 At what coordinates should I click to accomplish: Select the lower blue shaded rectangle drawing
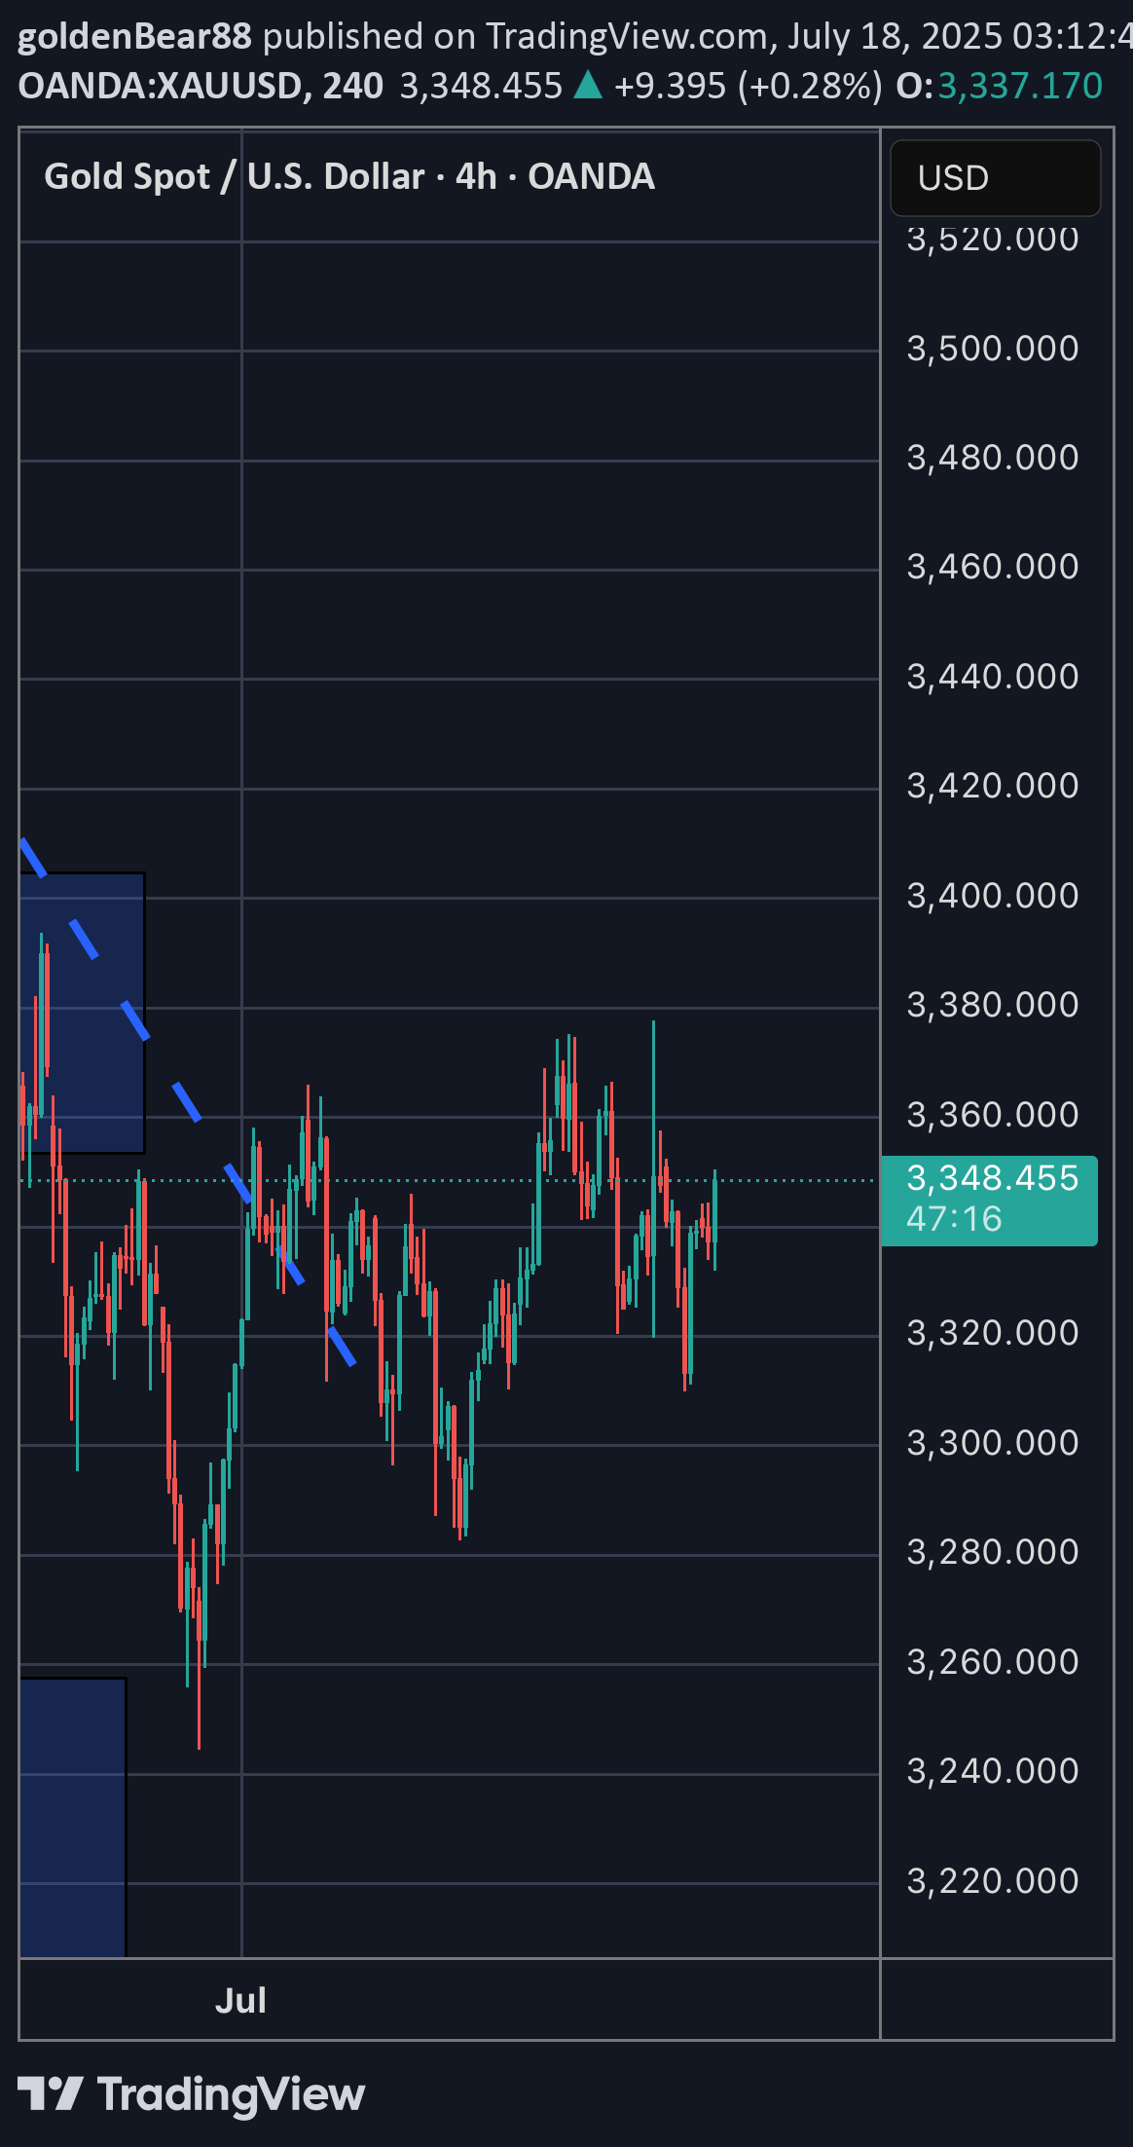coord(72,1817)
